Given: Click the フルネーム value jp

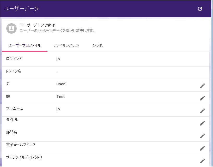Looking at the screenshot, I should 58,109.
